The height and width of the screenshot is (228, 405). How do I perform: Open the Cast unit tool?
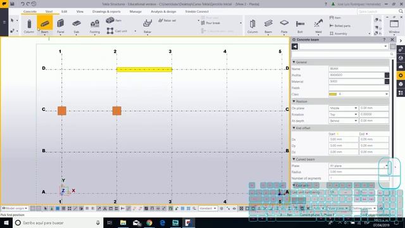(x=116, y=31)
